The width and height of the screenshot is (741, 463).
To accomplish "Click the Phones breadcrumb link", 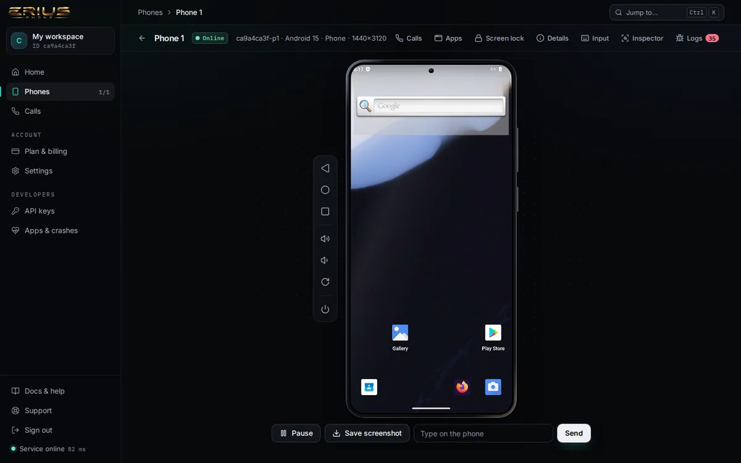I will tap(150, 12).
